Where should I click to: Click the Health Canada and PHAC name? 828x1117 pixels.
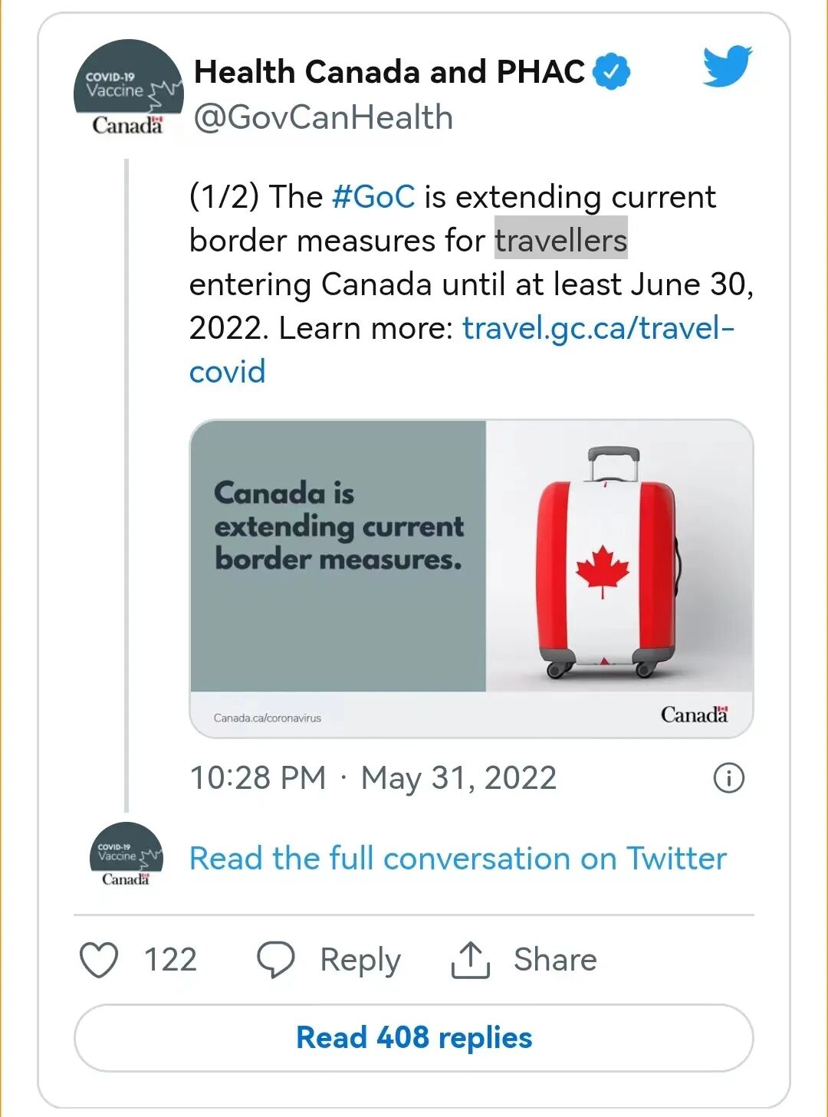(x=389, y=72)
